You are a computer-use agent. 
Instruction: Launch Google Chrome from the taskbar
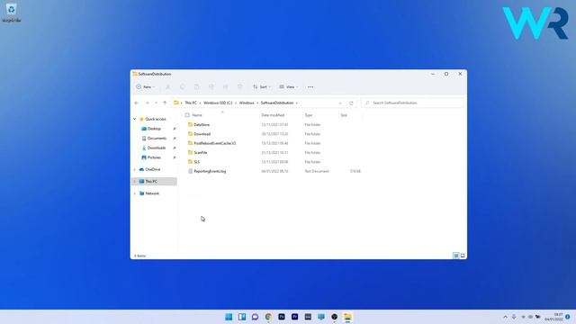[x=268, y=317]
